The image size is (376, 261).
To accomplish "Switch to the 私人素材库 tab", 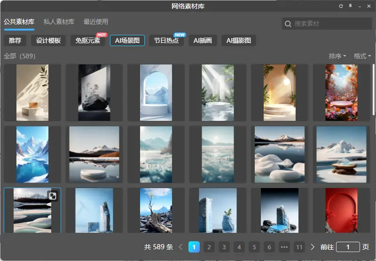I will click(59, 22).
